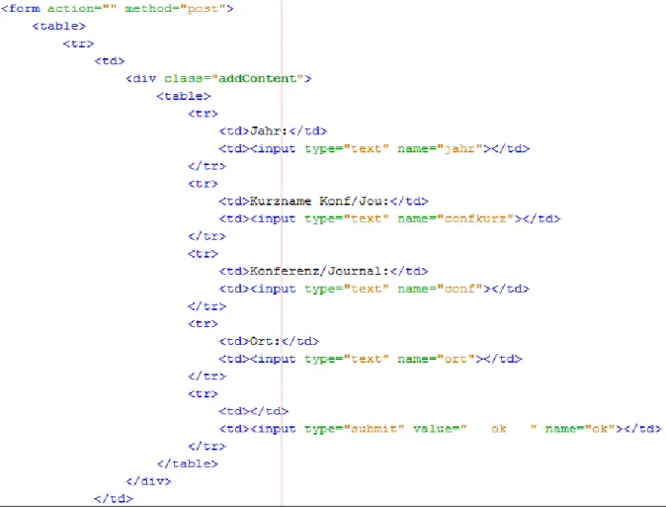
Task: Click the submit input line with name="ok"
Action: point(441,429)
